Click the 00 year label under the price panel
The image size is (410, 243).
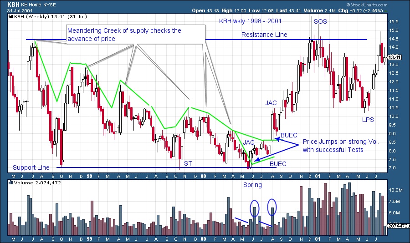[204, 177]
